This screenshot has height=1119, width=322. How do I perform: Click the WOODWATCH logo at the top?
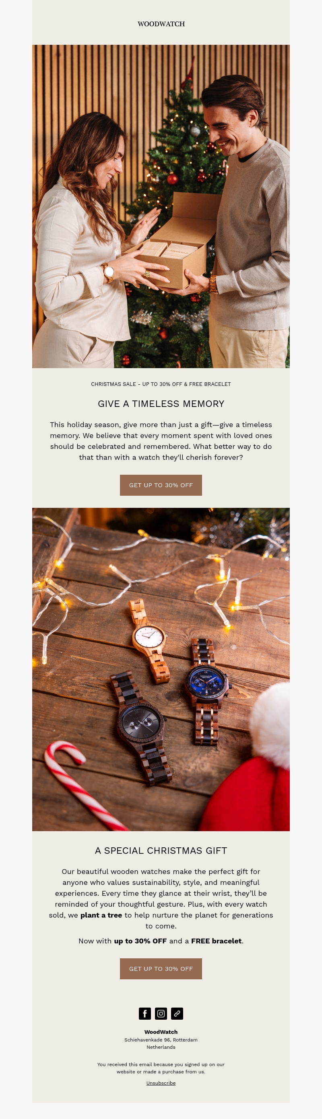[161, 24]
